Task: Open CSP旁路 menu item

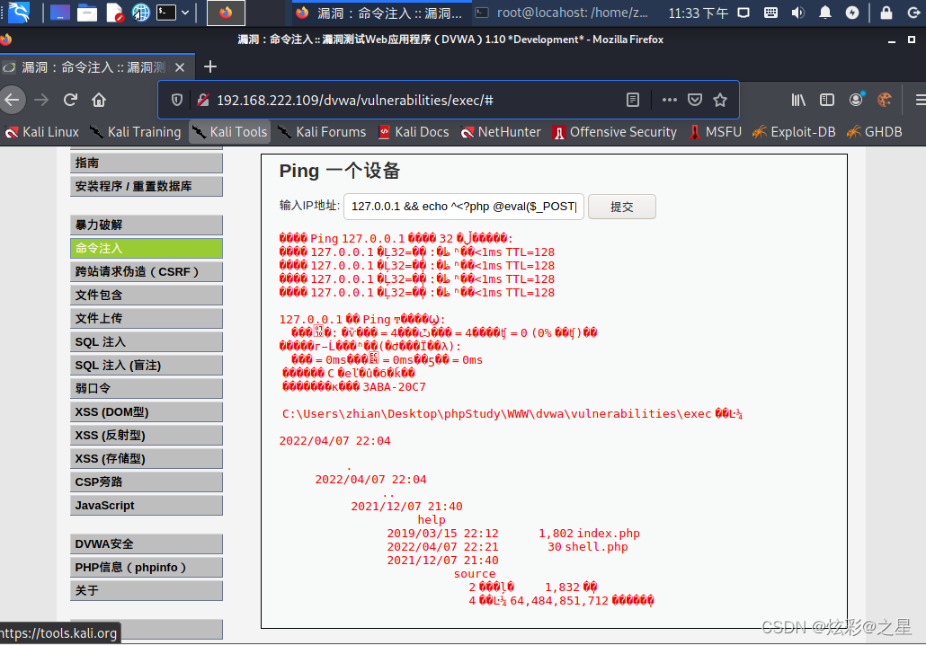Action: pyautogui.click(x=147, y=482)
